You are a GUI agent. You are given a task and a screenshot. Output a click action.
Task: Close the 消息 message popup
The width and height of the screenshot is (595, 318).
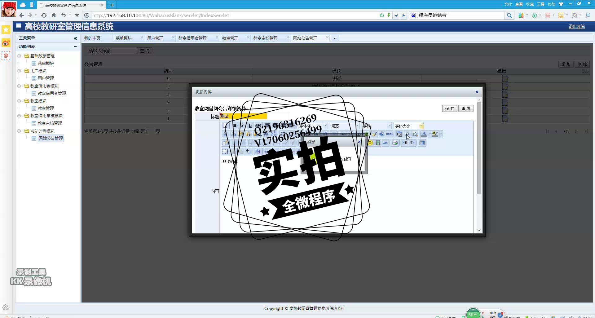click(x=359, y=142)
